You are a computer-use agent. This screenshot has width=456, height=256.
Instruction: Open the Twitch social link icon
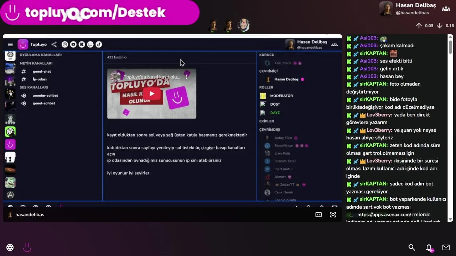90,44
